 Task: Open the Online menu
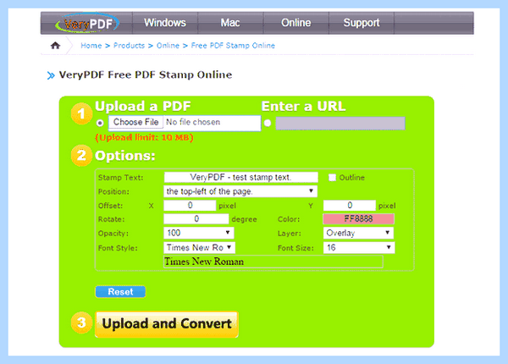coord(296,23)
